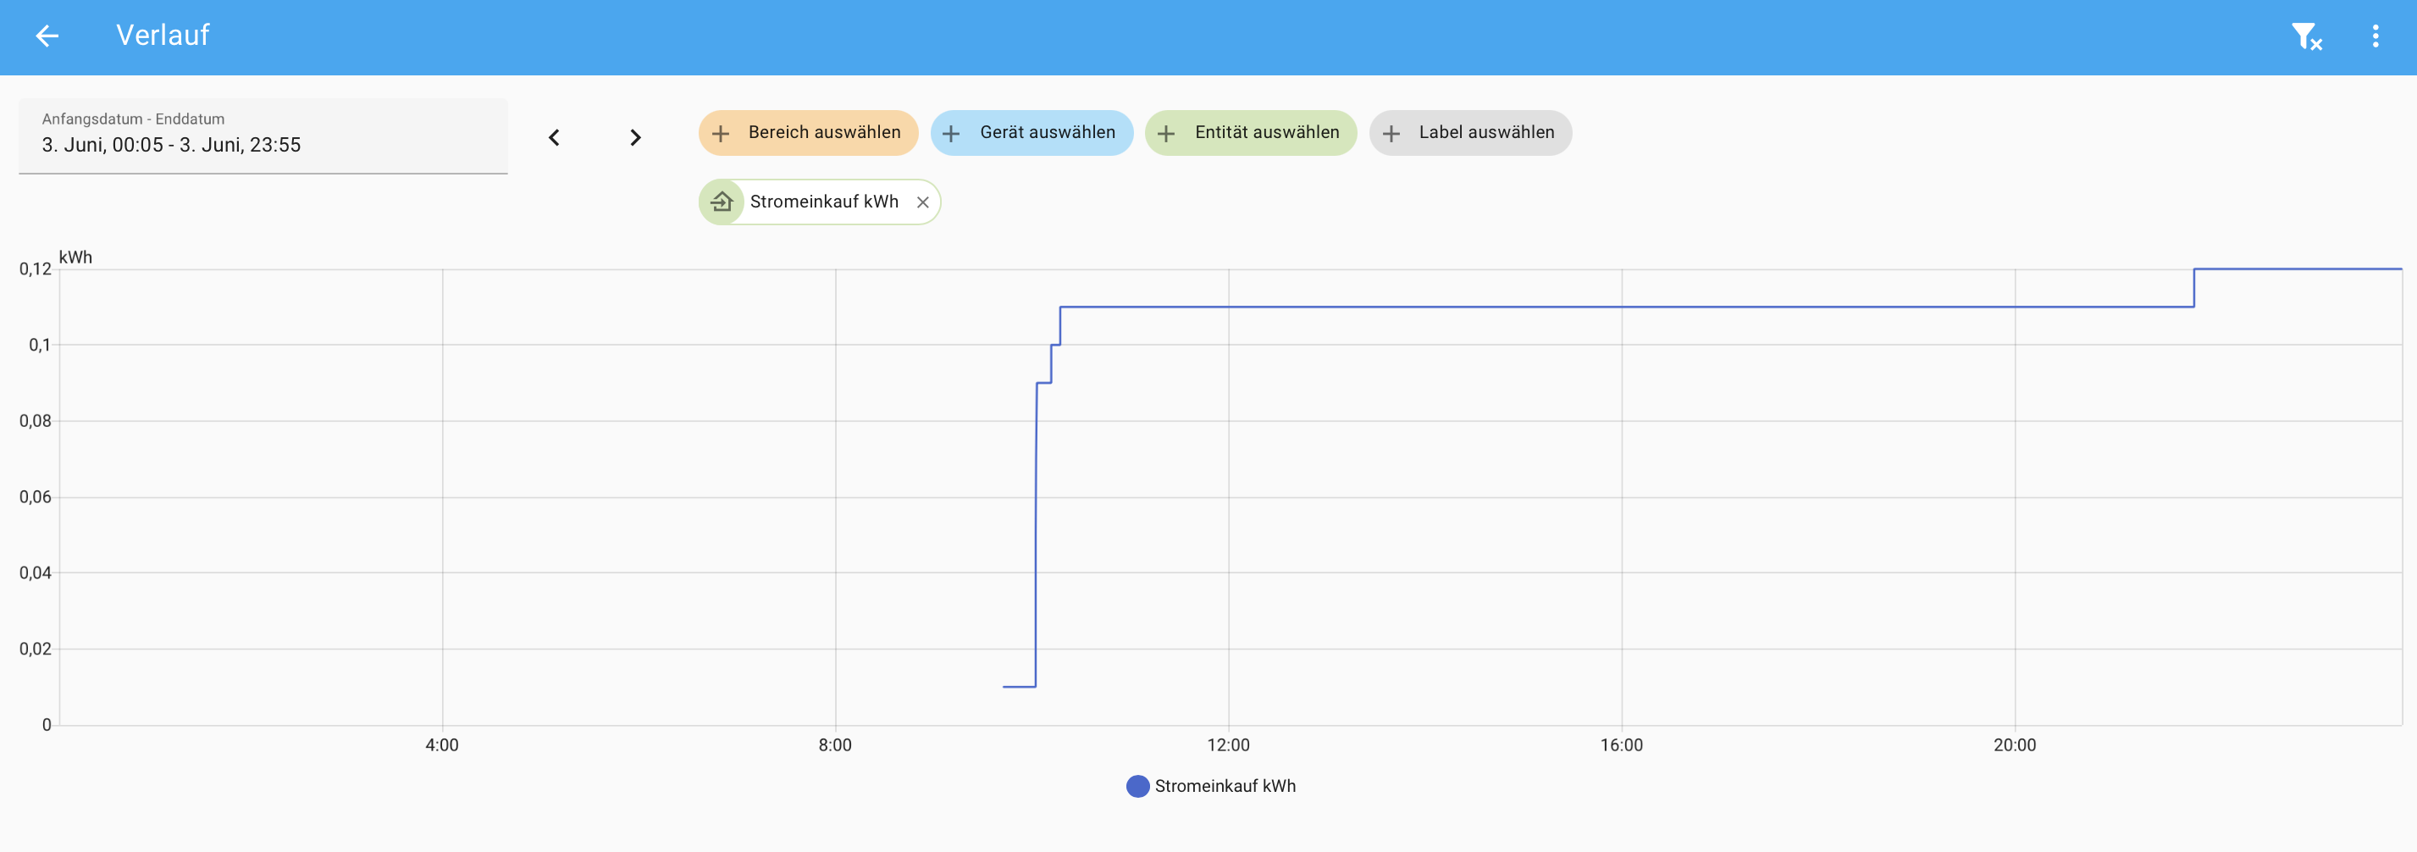Open the Anfangsdatum - Enddatum date field

[263, 136]
